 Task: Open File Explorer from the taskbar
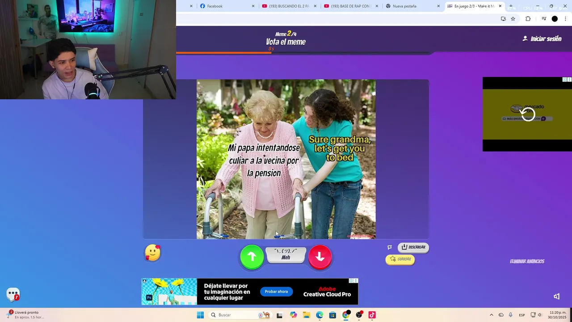(x=306, y=315)
